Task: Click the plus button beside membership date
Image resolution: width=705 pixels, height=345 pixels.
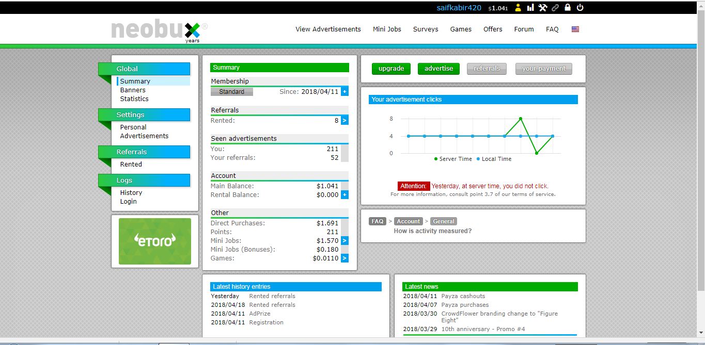Action: point(344,92)
